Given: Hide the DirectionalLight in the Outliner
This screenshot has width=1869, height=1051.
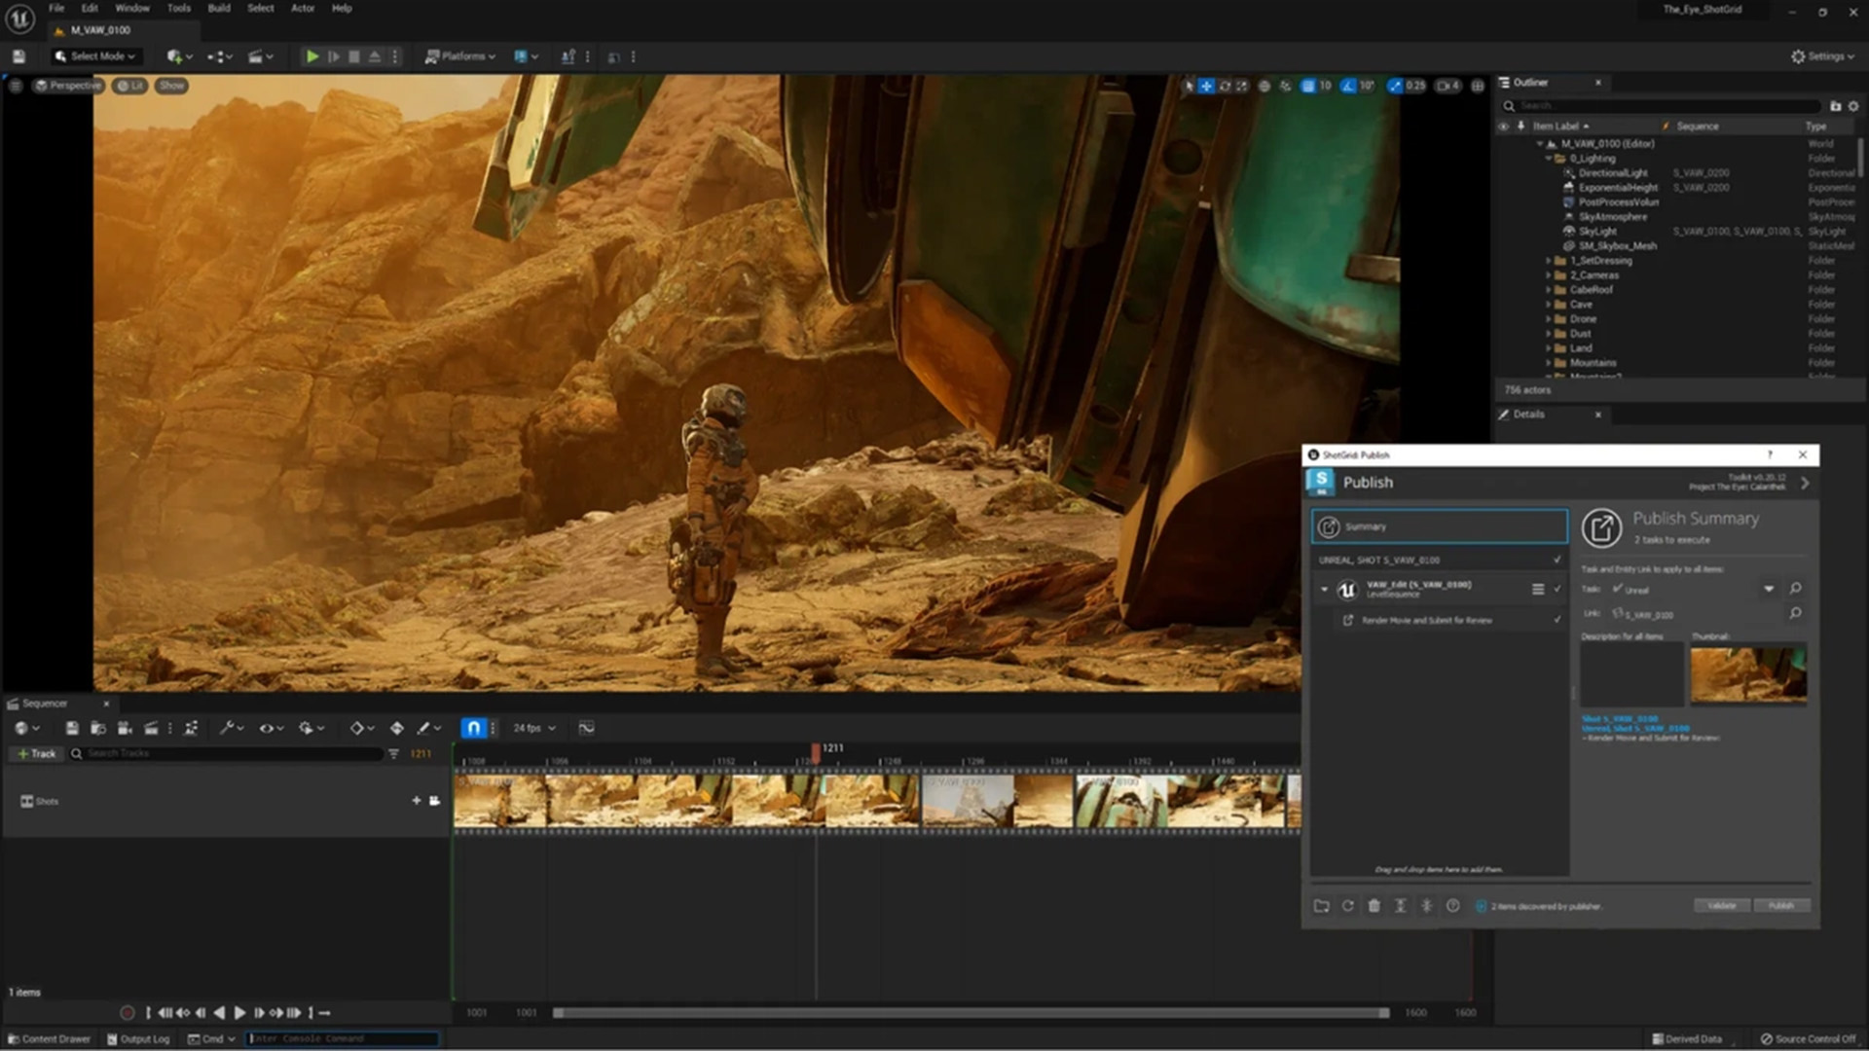Looking at the screenshot, I should point(1504,172).
